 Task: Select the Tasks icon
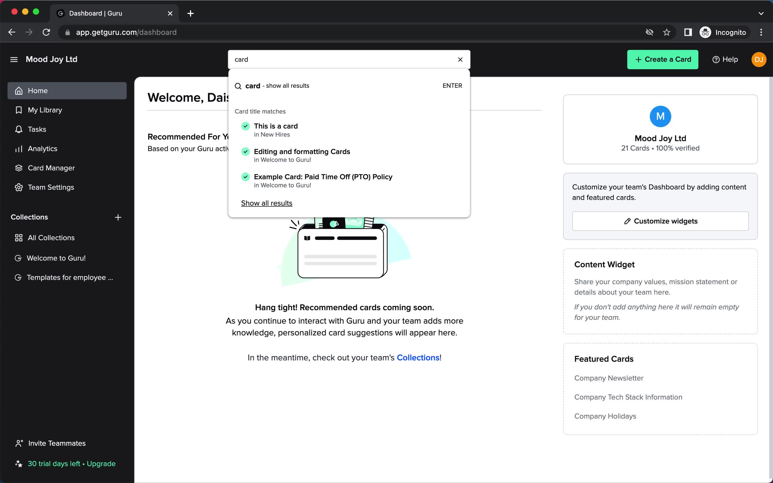[18, 129]
